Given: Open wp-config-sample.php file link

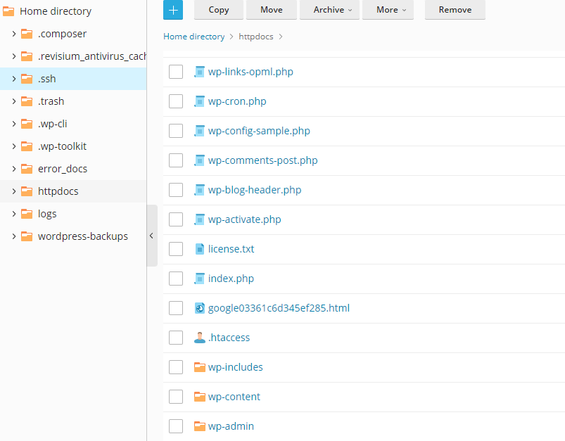Looking at the screenshot, I should 259,131.
